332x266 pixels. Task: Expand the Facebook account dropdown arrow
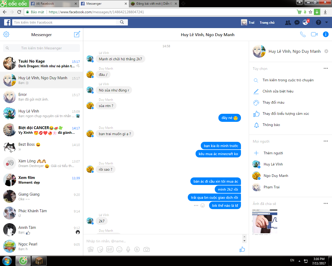coord(327,23)
